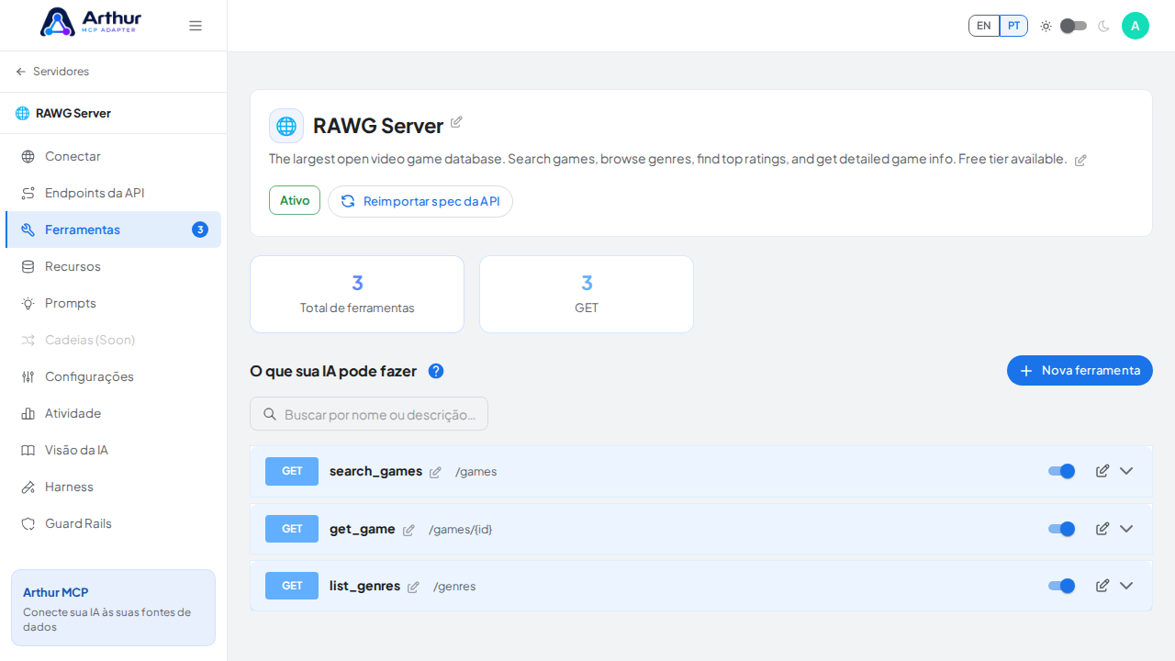Click the search_games tool name
This screenshot has width=1175, height=661.
[x=375, y=471]
